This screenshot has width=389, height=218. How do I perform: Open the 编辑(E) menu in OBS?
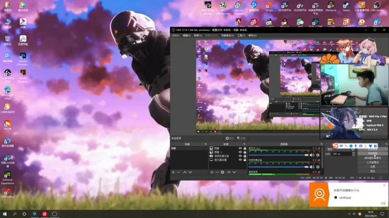[187, 35]
